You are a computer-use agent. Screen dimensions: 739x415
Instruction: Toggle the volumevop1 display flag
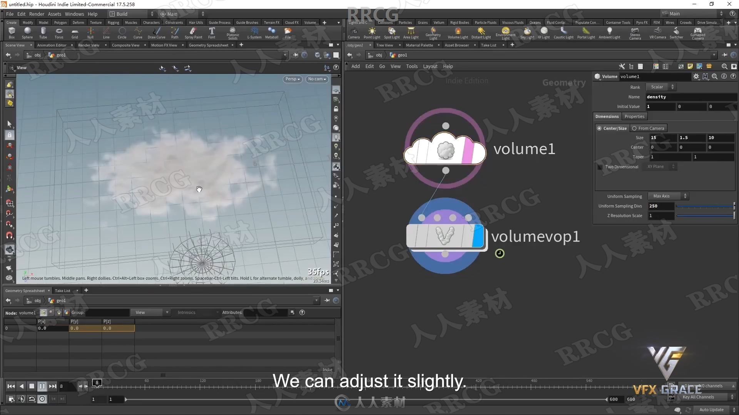click(477, 236)
